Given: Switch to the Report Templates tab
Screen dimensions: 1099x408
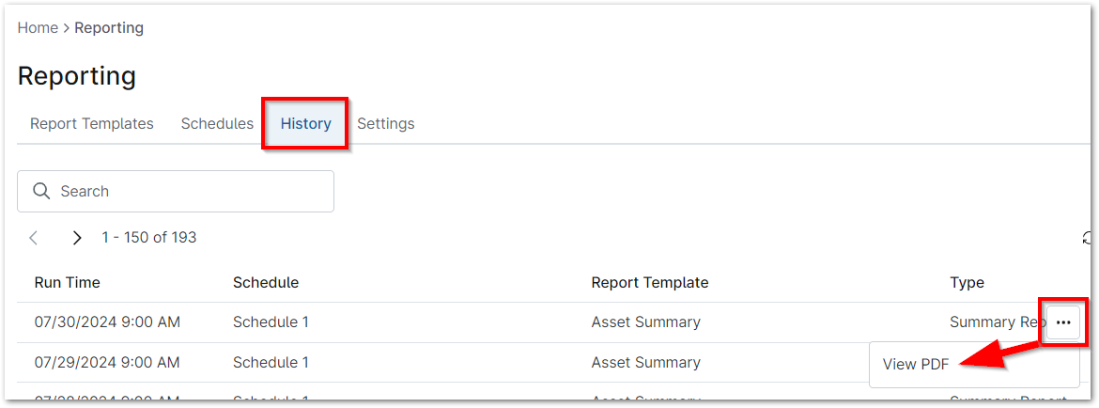Looking at the screenshot, I should tap(92, 123).
